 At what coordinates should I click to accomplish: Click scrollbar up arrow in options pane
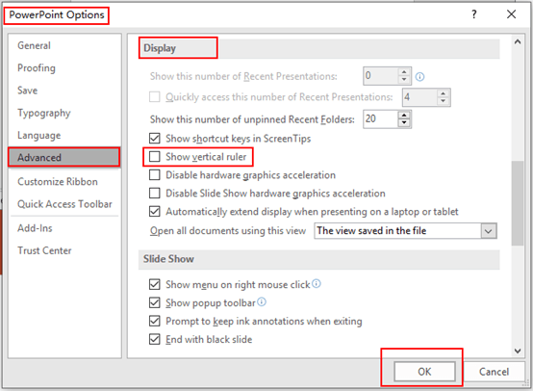coord(518,41)
